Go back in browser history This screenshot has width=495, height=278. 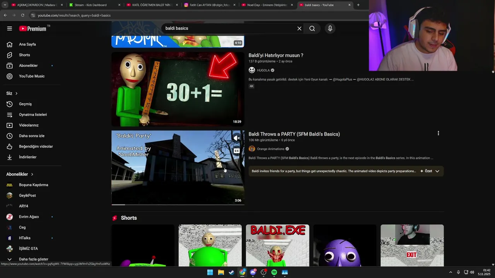pyautogui.click(x=5, y=15)
